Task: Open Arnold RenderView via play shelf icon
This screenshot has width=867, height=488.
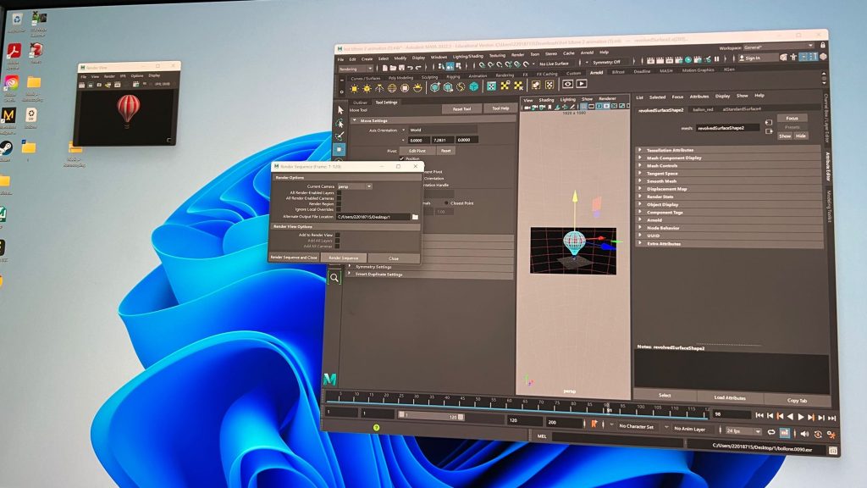Action: pos(581,84)
